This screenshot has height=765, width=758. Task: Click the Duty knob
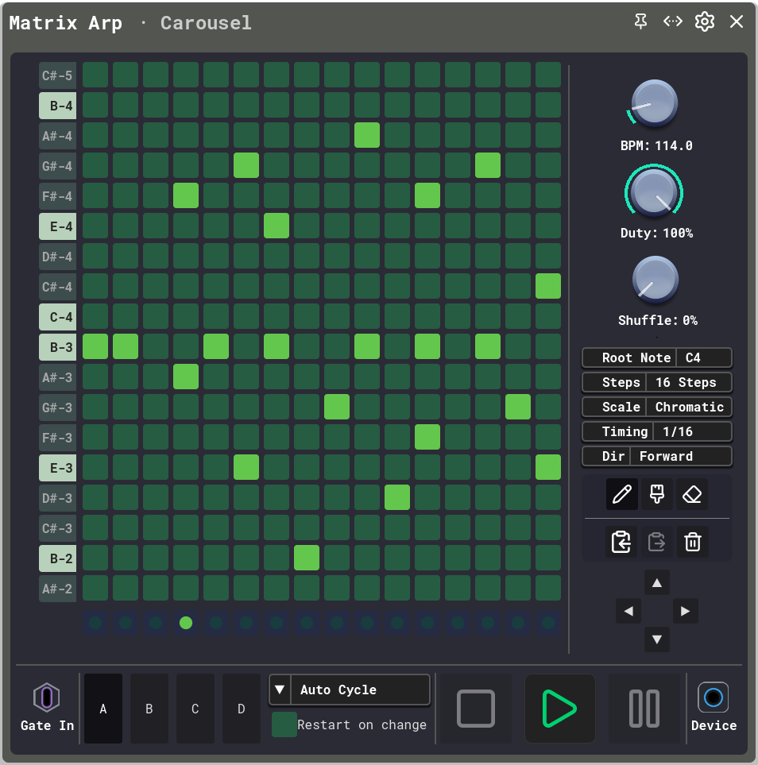tap(655, 191)
